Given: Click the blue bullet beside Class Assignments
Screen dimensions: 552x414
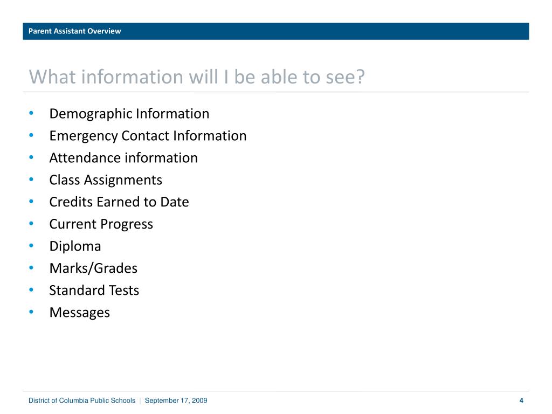Looking at the screenshot, I should tap(31, 179).
